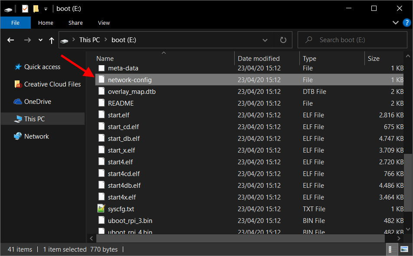Click the vertical scrollbar up arrow

[408, 56]
